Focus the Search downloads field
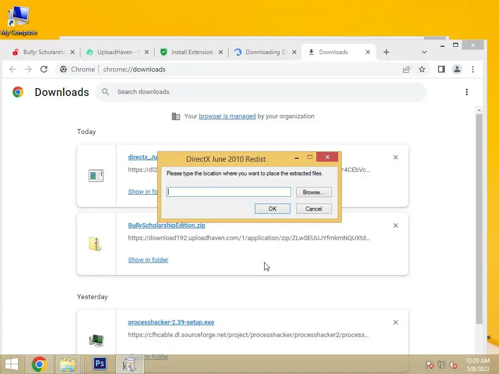The height and width of the screenshot is (374, 499). 261,92
